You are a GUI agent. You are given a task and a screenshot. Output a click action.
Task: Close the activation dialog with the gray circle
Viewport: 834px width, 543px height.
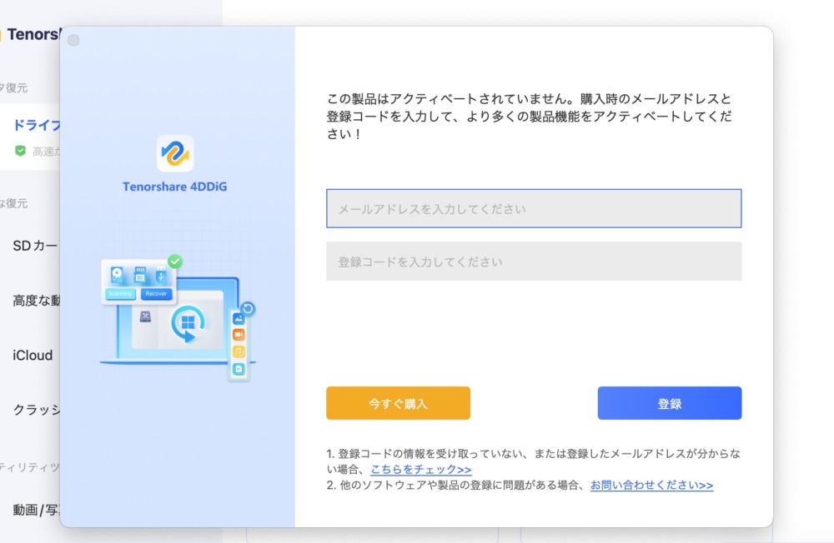[x=73, y=40]
